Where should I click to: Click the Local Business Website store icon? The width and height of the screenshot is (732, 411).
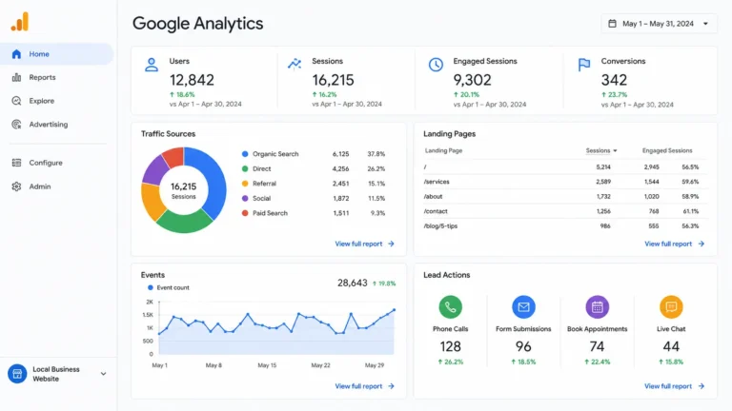coord(17,374)
